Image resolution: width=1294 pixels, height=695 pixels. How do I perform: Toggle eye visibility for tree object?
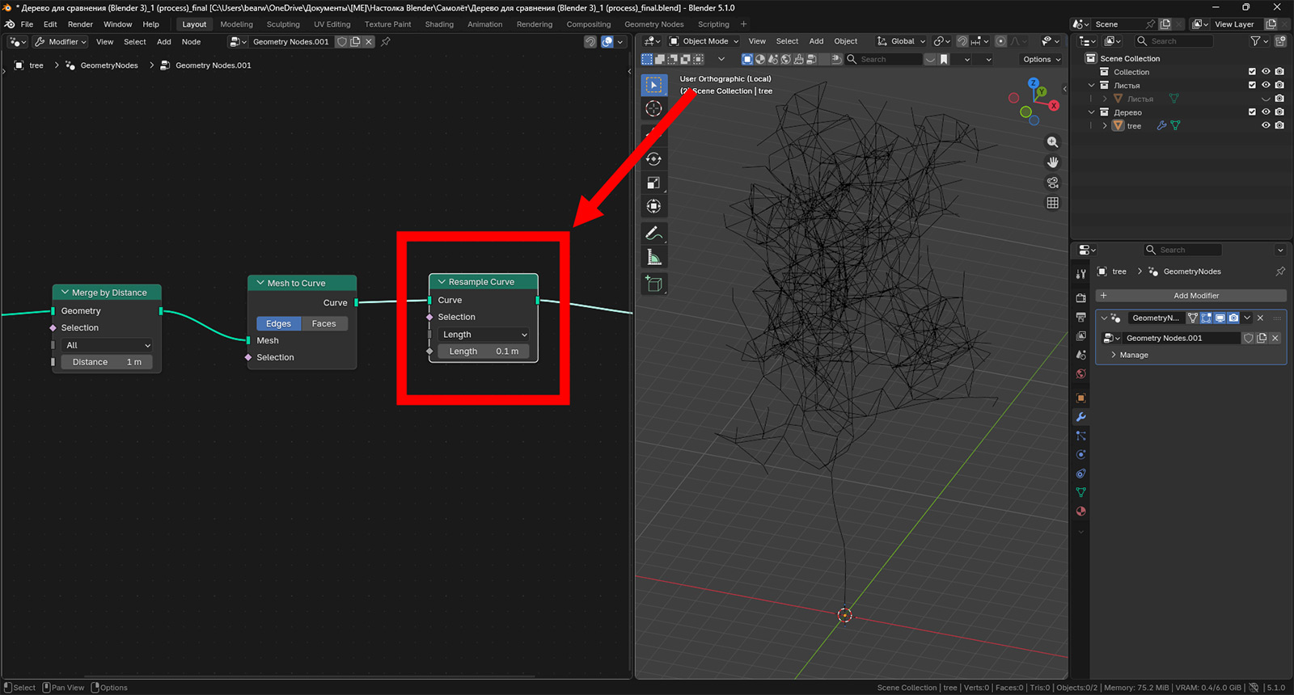(1266, 125)
